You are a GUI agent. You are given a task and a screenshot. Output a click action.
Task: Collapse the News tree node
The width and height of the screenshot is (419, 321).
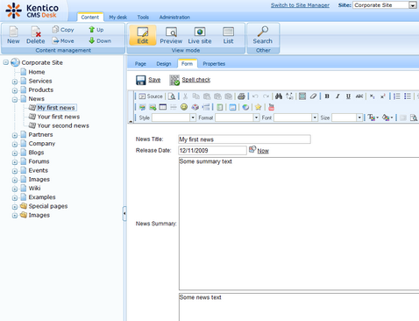(x=15, y=99)
